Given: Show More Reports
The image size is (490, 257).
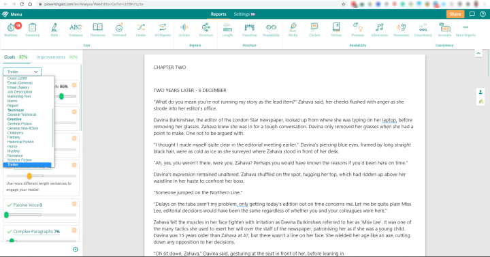Looking at the screenshot, I should coord(465,30).
